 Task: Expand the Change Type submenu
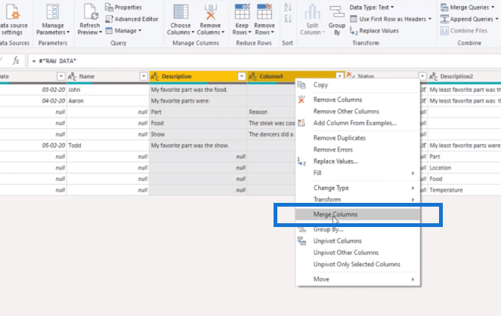pyautogui.click(x=357, y=188)
